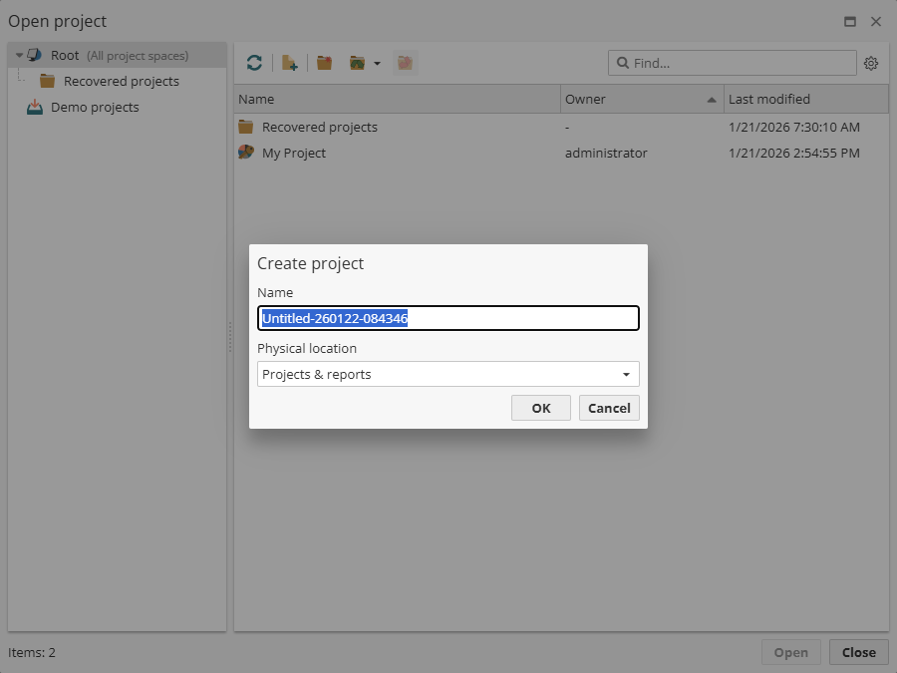The image size is (897, 673).
Task: Click the Open project folder toolbar icon
Action: coord(357,62)
